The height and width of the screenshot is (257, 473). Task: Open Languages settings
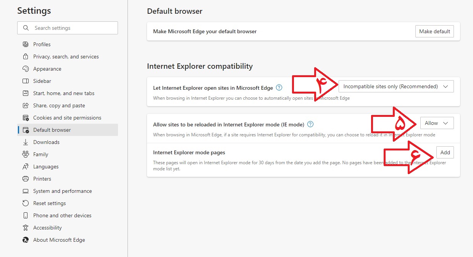[68, 166]
